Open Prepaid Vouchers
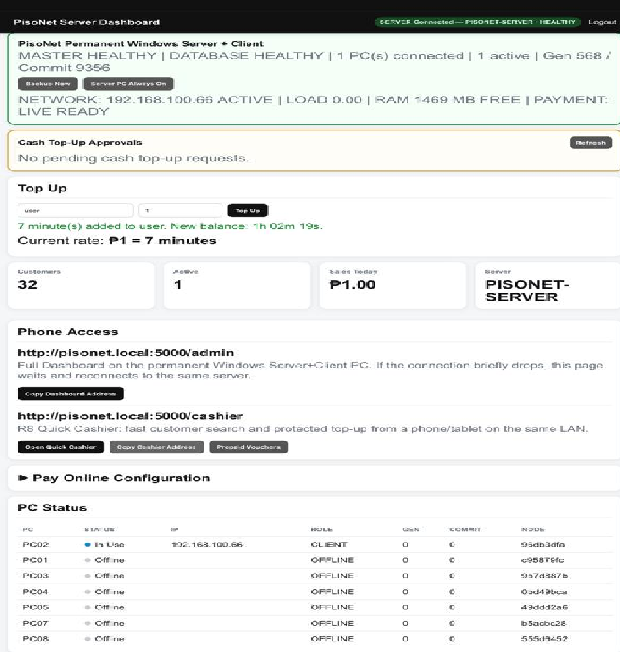The width and height of the screenshot is (620, 652). click(x=248, y=447)
